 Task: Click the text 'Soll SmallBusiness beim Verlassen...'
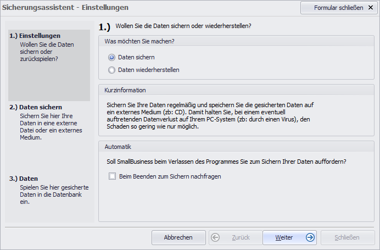coord(226,162)
